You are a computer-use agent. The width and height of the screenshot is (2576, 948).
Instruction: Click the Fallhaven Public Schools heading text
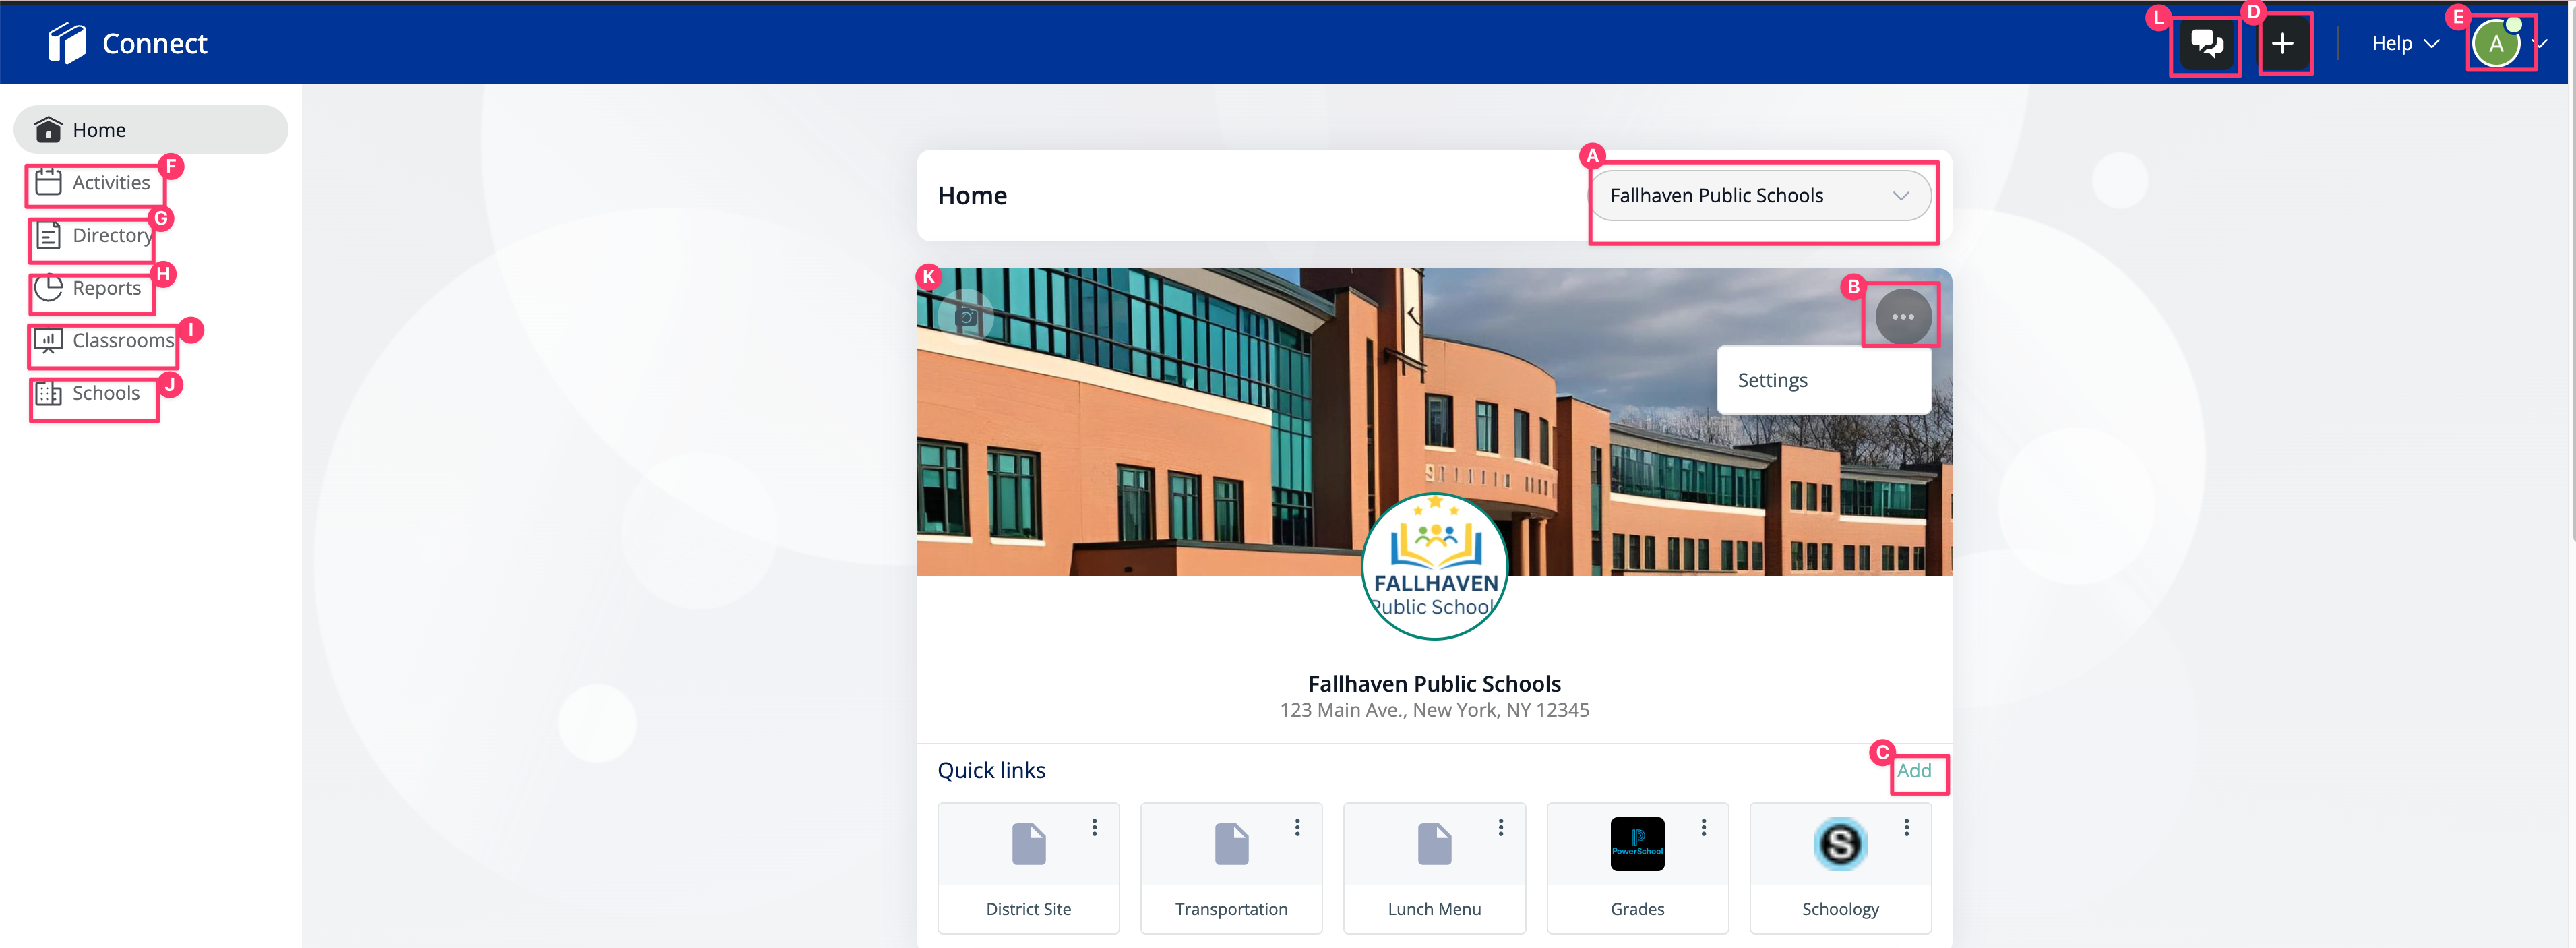point(1434,684)
